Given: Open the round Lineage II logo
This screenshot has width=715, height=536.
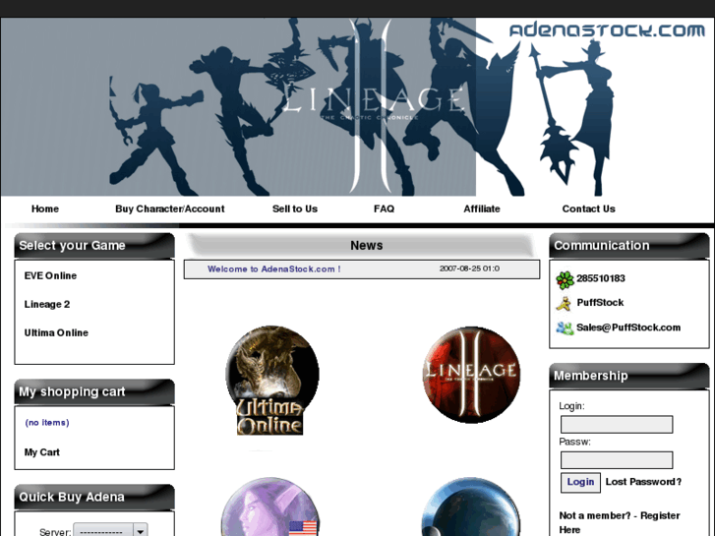Looking at the screenshot, I should point(471,375).
